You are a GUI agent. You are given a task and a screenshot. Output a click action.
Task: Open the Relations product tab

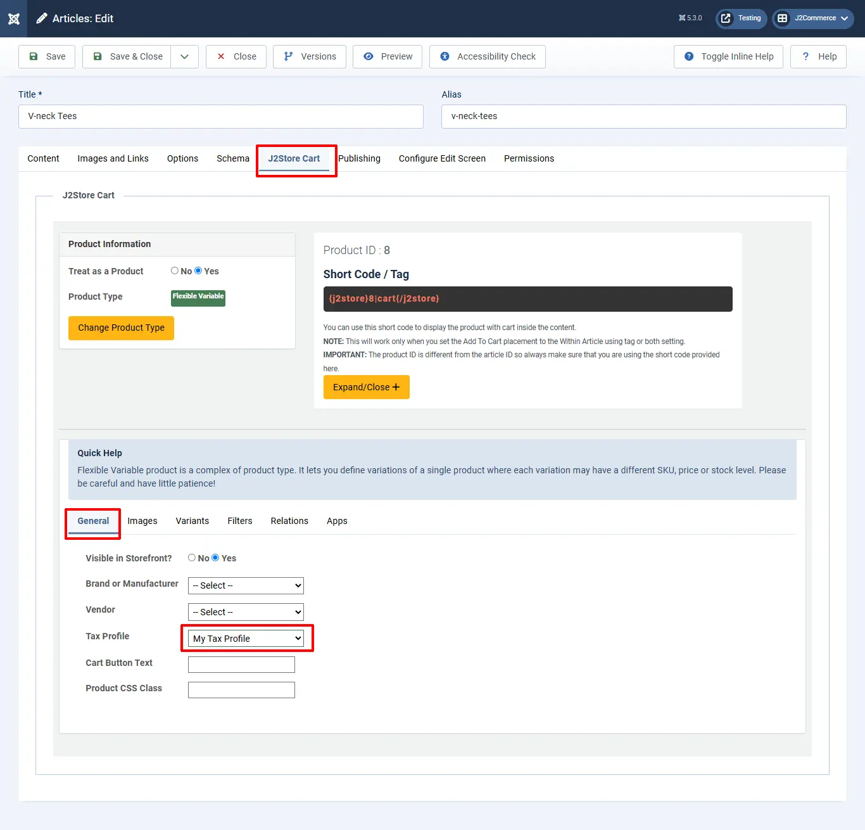289,521
